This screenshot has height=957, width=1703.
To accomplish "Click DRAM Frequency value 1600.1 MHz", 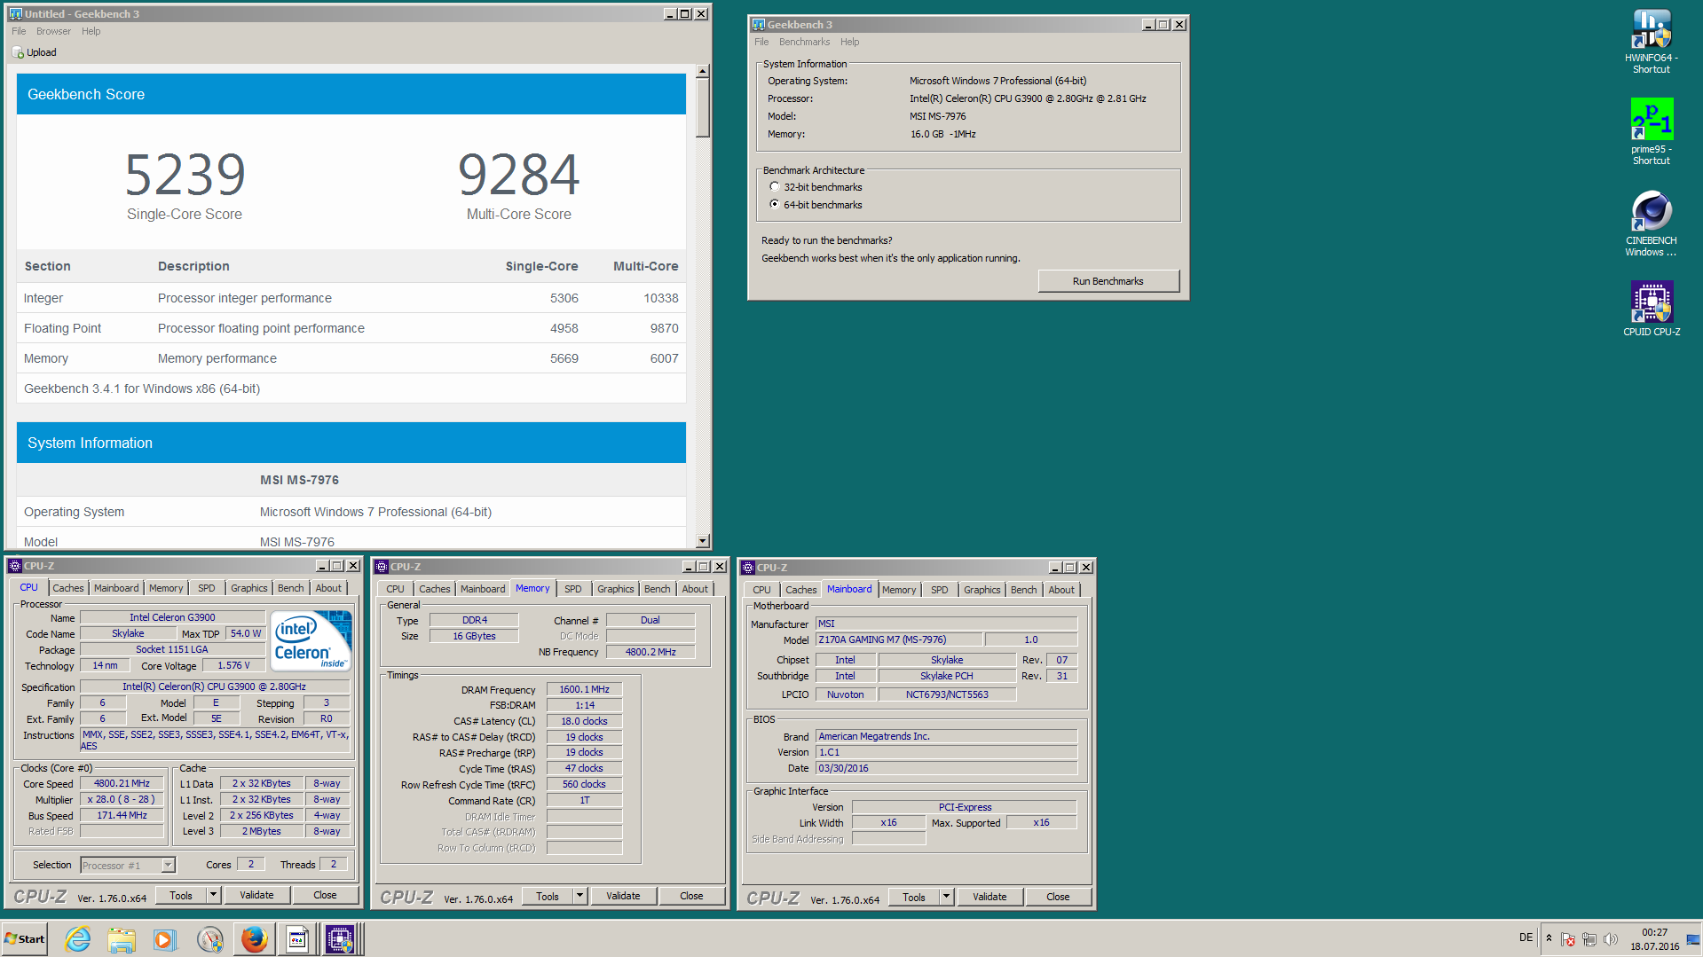I will click(584, 689).
